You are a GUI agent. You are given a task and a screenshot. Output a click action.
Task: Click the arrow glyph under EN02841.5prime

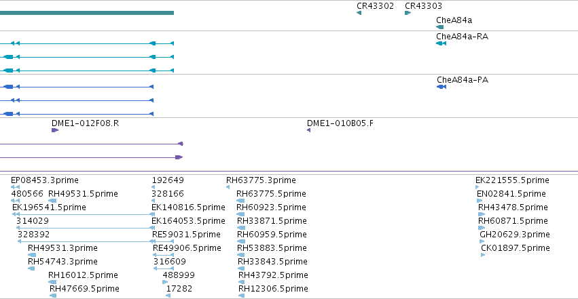tap(480, 201)
